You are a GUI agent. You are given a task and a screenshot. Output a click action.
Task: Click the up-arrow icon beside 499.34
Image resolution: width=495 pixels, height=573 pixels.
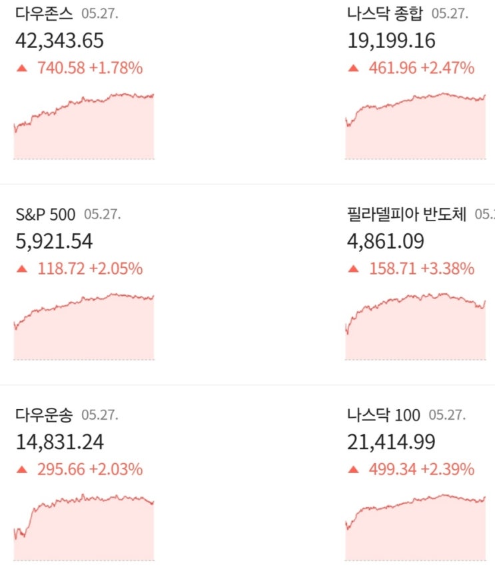[x=354, y=470]
